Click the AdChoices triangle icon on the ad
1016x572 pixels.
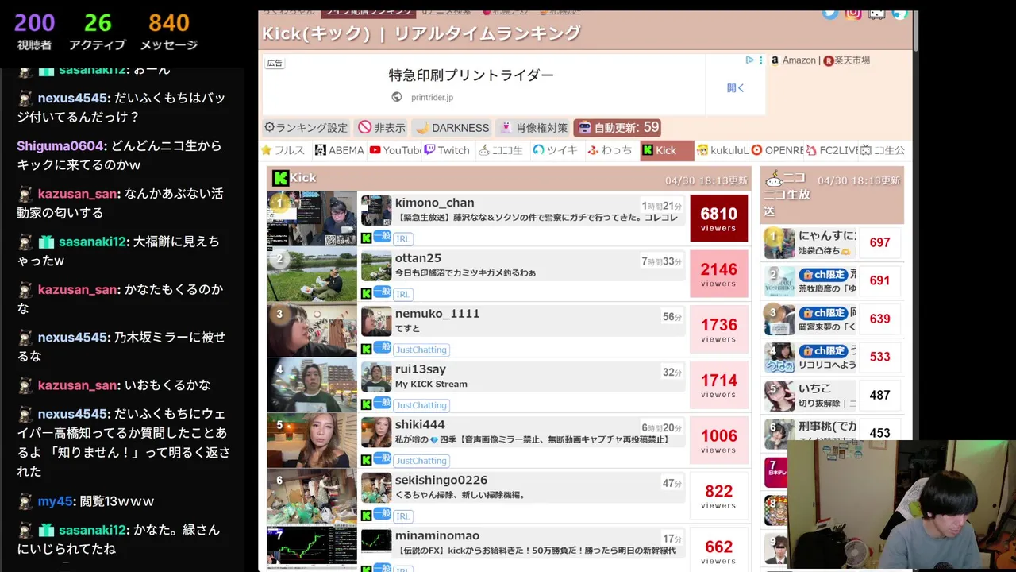(749, 60)
